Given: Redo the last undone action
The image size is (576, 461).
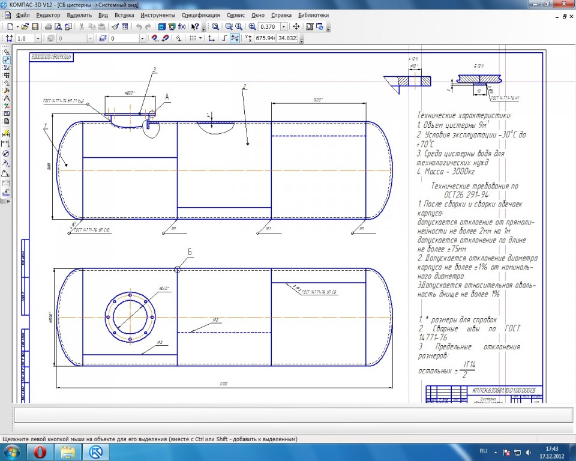Looking at the screenshot, I should coord(148,26).
